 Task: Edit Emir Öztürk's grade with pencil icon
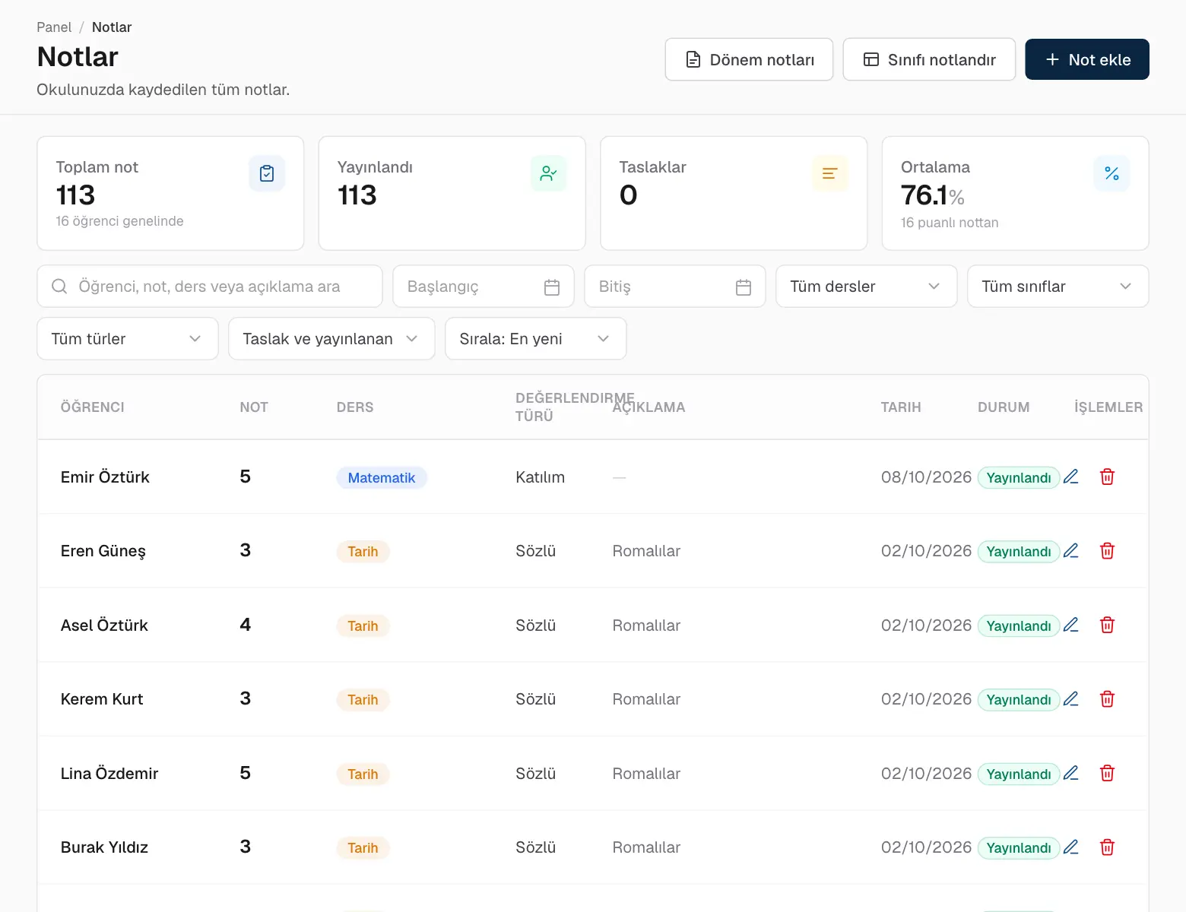1070,477
